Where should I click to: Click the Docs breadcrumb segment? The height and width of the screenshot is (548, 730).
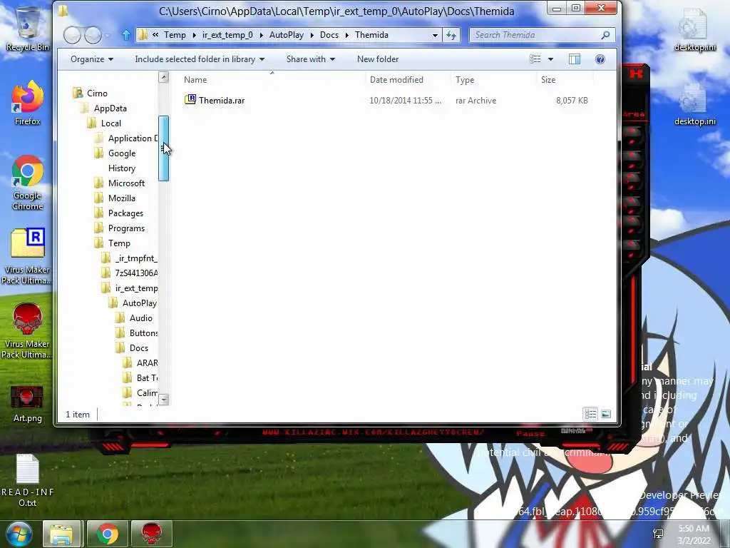[x=329, y=35]
